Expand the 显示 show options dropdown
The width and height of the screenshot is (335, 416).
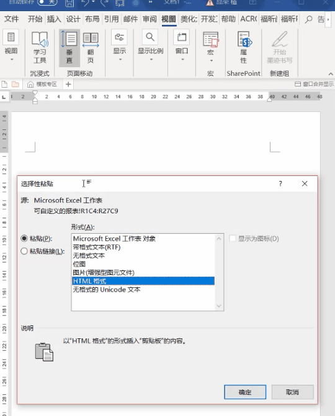[120, 46]
